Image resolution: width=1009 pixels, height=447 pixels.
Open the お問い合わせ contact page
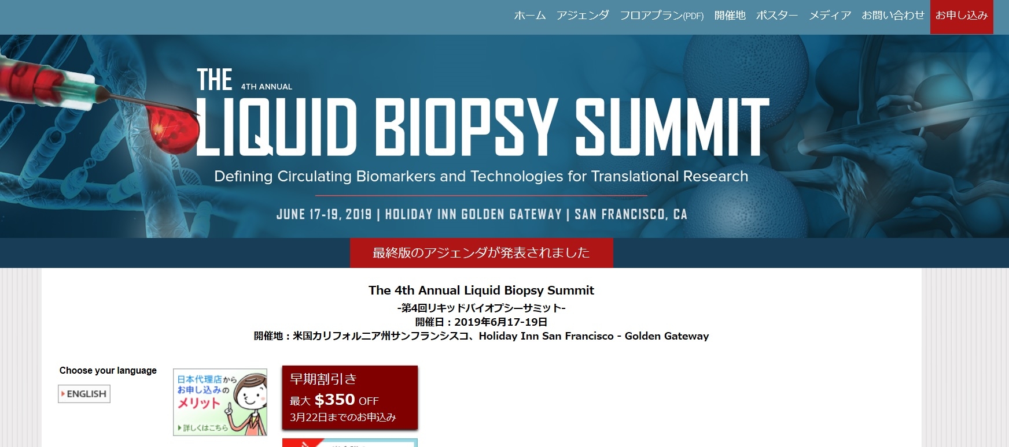coord(893,16)
